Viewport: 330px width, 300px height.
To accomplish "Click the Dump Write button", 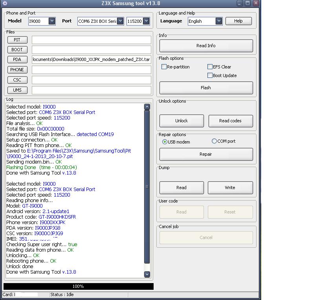I will click(230, 188).
